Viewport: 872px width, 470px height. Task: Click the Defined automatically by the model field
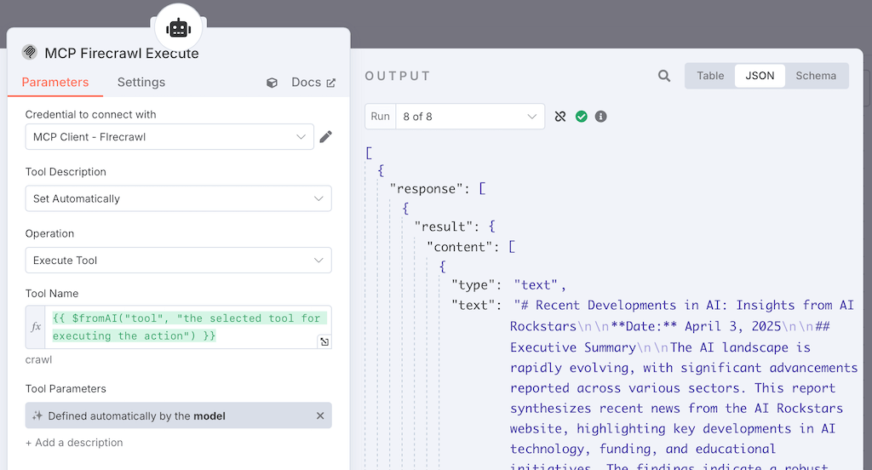tap(179, 416)
